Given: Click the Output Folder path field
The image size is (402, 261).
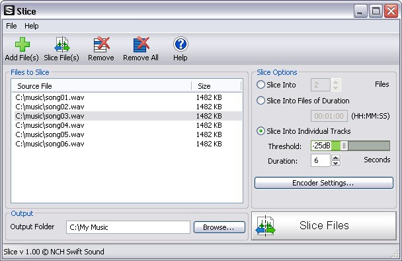Looking at the screenshot, I should [x=128, y=227].
